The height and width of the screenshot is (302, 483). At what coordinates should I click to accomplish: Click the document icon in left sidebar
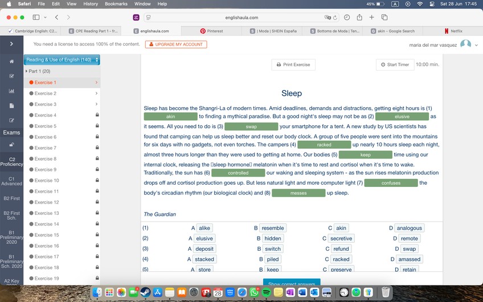coord(11,106)
